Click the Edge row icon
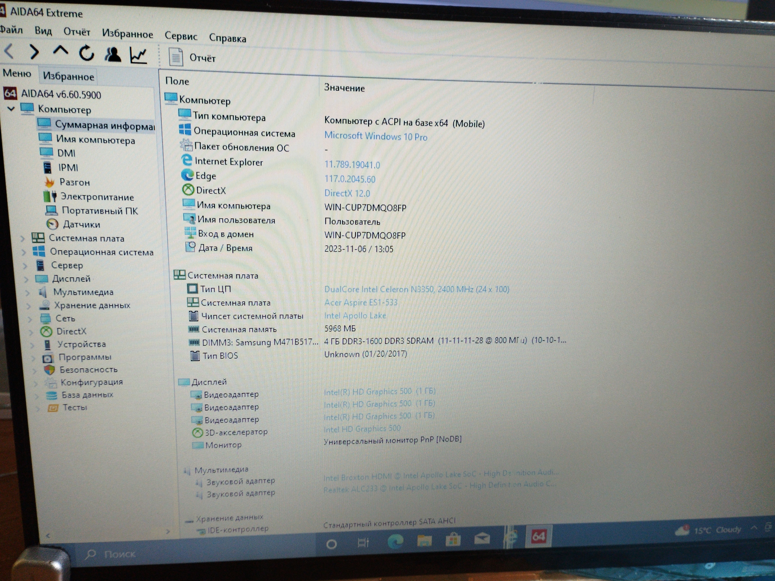The image size is (775, 581). (x=187, y=175)
